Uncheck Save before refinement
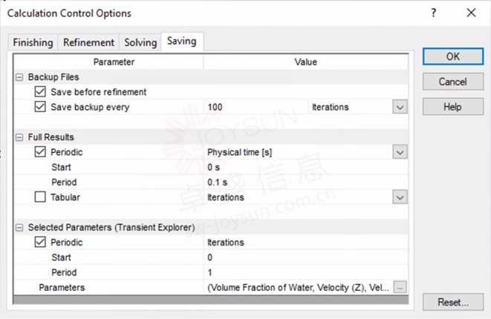The height and width of the screenshot is (319, 491). click(x=40, y=92)
